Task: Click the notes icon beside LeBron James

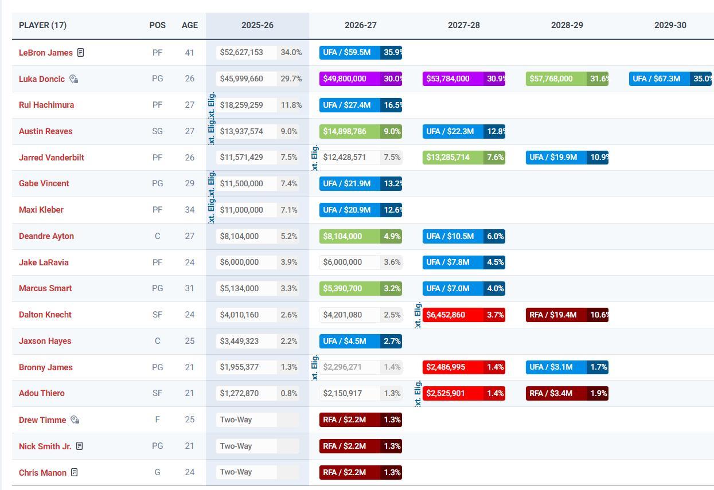Action: pyautogui.click(x=81, y=53)
